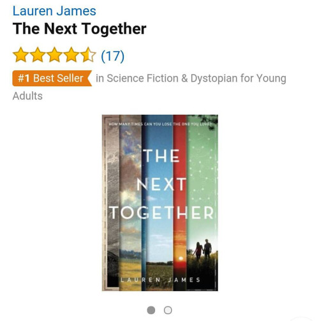Click the orange #1 Best Seller badge
Image resolution: width=319 pixels, height=321 pixels.
click(52, 78)
